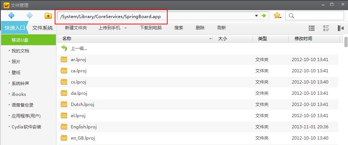The width and height of the screenshot is (348, 145).
Task: Go back with the blue left arrow
Action: [11, 16]
